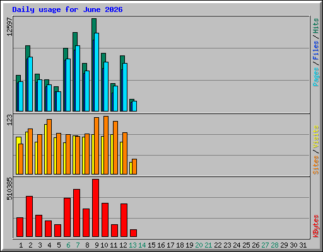
Task: Click day label 21 on the x-axis
Action: click(x=208, y=245)
